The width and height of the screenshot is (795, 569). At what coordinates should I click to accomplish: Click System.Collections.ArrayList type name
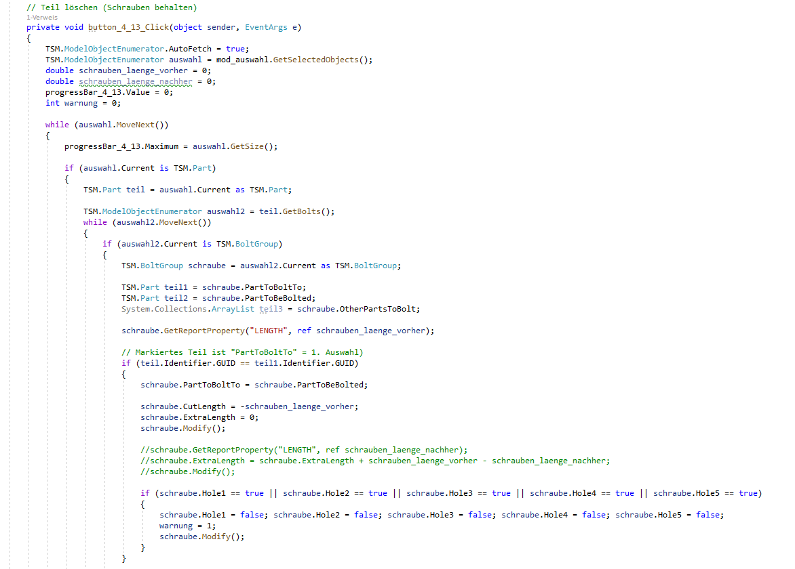pos(188,310)
